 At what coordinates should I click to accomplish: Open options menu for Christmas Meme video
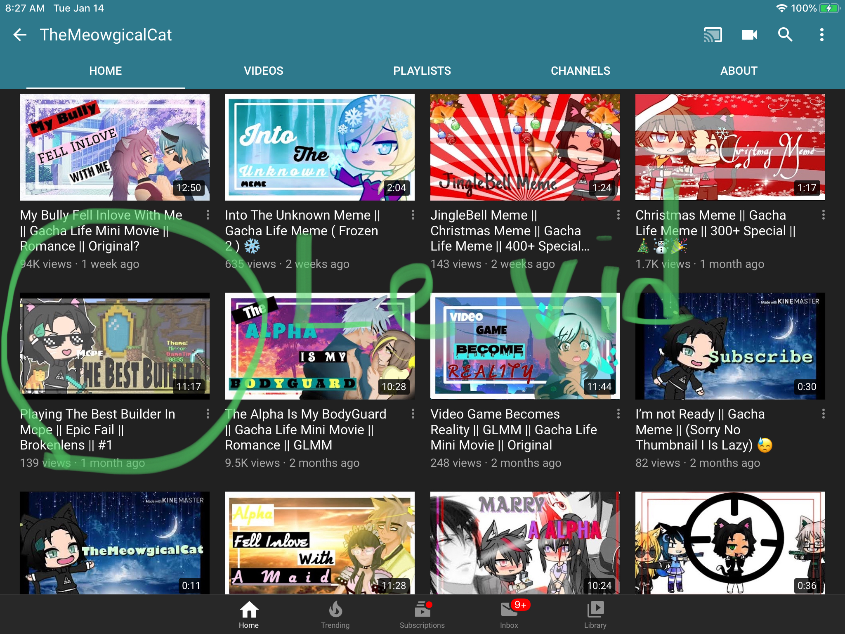pyautogui.click(x=823, y=215)
